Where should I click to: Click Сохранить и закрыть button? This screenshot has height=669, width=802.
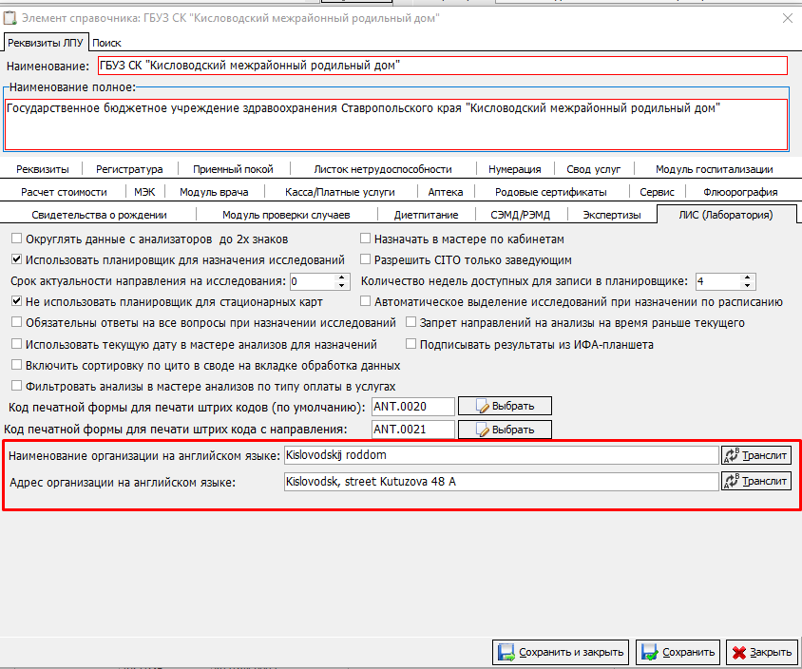[561, 653]
